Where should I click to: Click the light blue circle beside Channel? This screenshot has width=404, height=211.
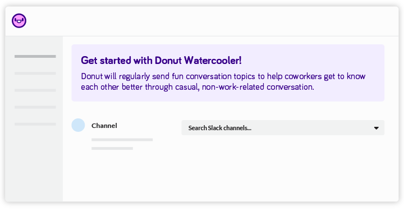pyautogui.click(x=78, y=125)
